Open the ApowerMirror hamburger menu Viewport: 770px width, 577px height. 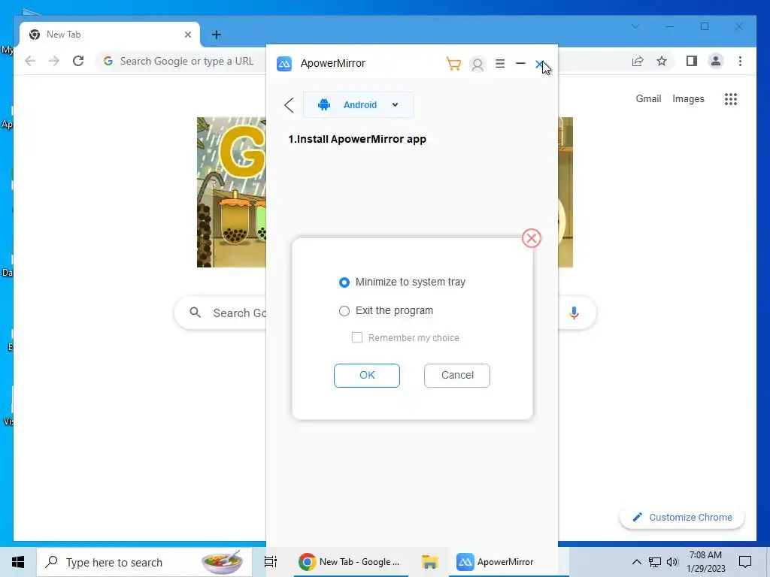tap(500, 64)
